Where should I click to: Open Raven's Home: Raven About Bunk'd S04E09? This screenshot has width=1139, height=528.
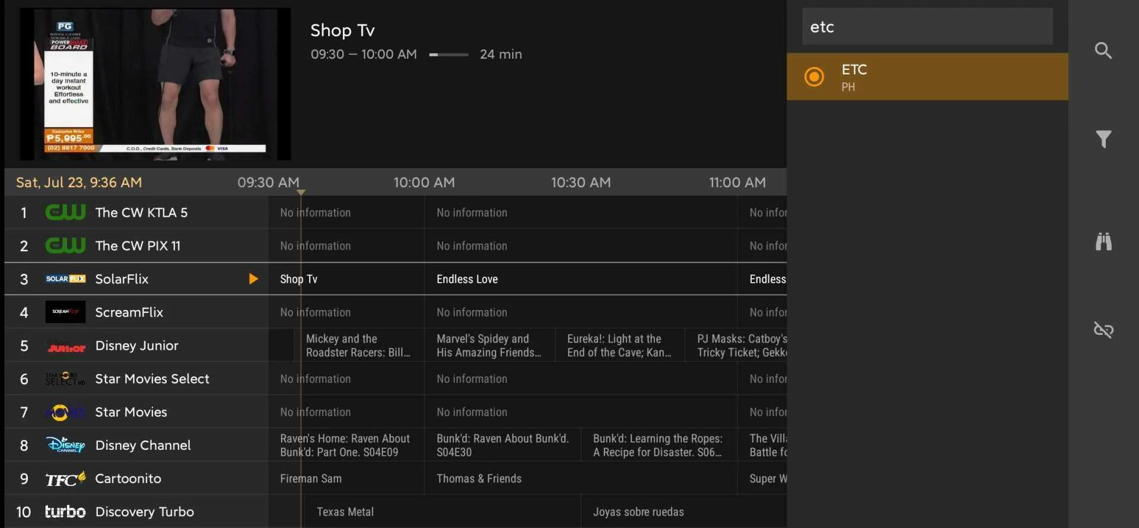click(346, 445)
